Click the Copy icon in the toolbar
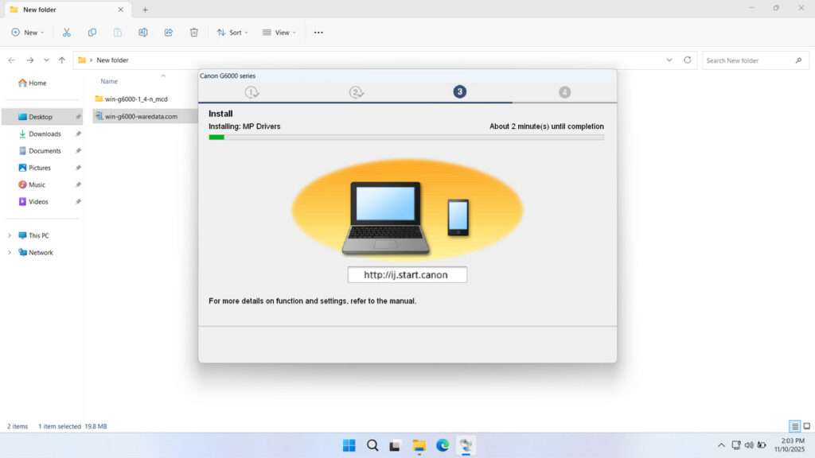The image size is (815, 458). point(92,32)
